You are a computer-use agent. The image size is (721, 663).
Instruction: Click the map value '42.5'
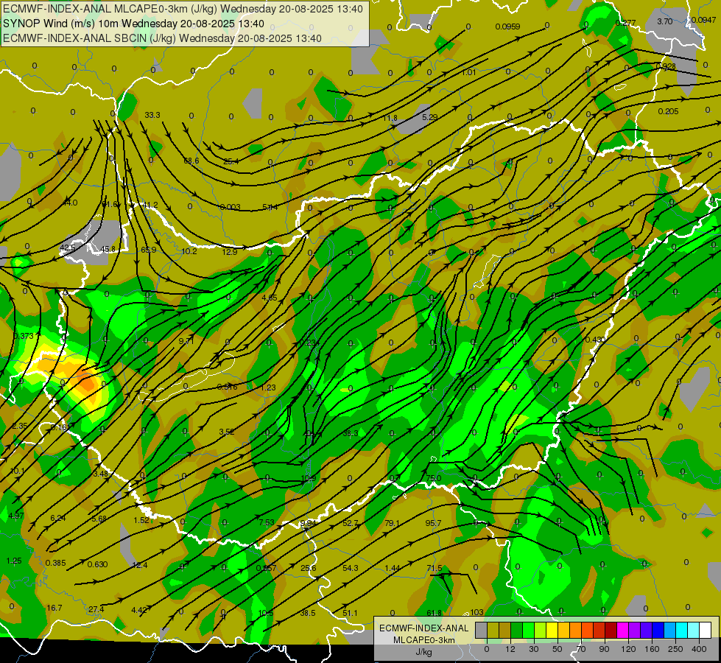[x=68, y=248]
